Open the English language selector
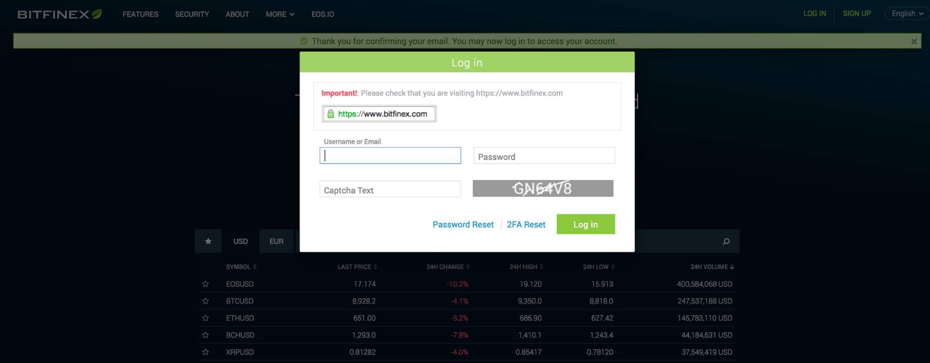The height and width of the screenshot is (363, 930). (907, 13)
